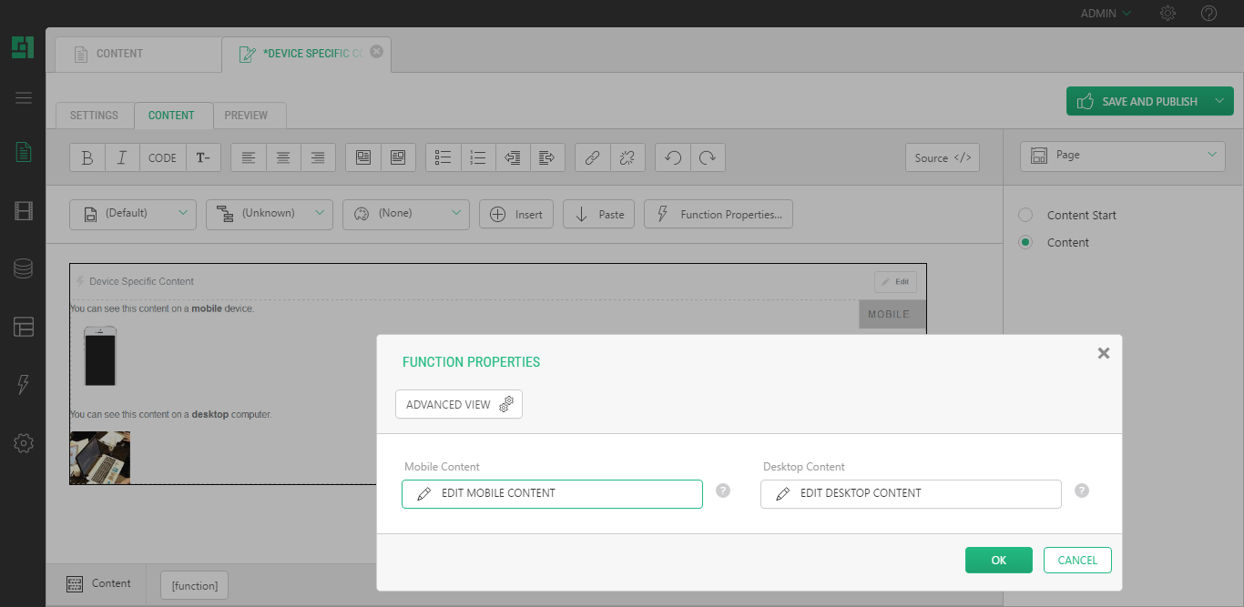This screenshot has width=1244, height=607.
Task: Click the center align icon
Action: coord(283,157)
